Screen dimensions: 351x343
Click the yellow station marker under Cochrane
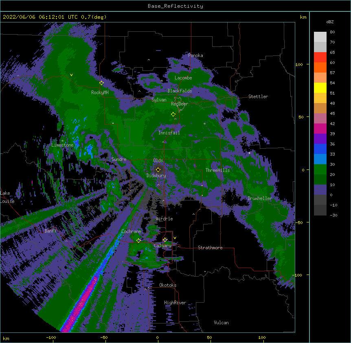tap(138, 240)
